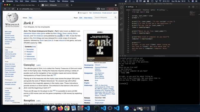Click the VS Code minimap
200x112 pixels.
click(193, 13)
